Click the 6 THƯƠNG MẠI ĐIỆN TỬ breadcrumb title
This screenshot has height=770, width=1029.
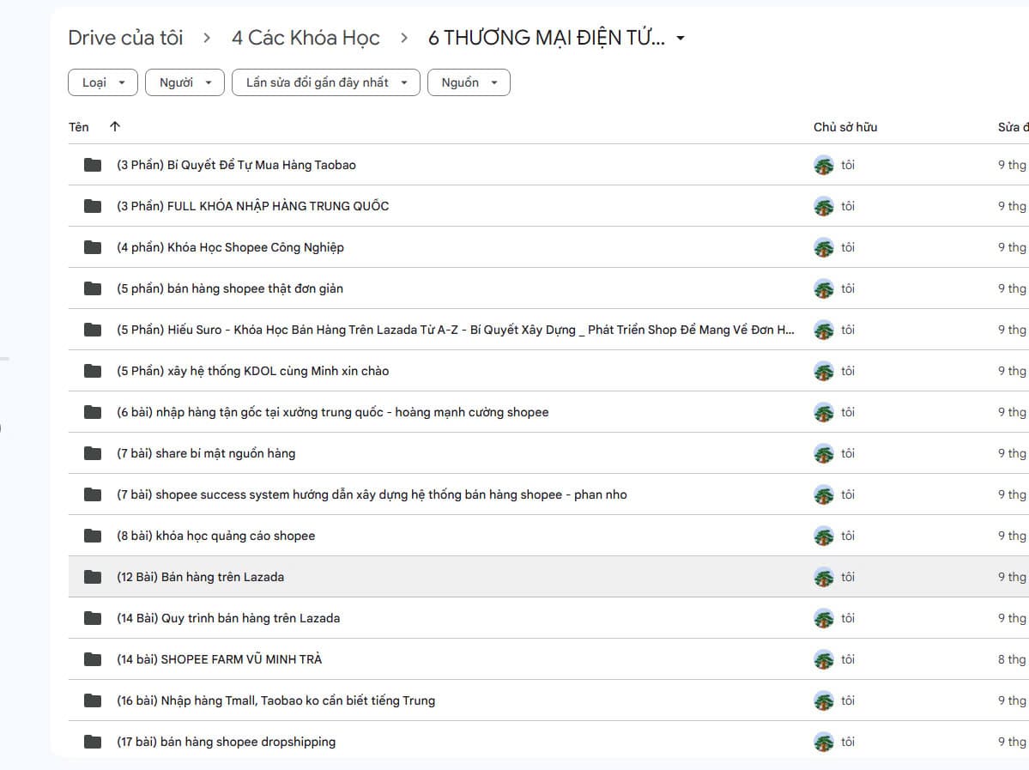pos(546,38)
